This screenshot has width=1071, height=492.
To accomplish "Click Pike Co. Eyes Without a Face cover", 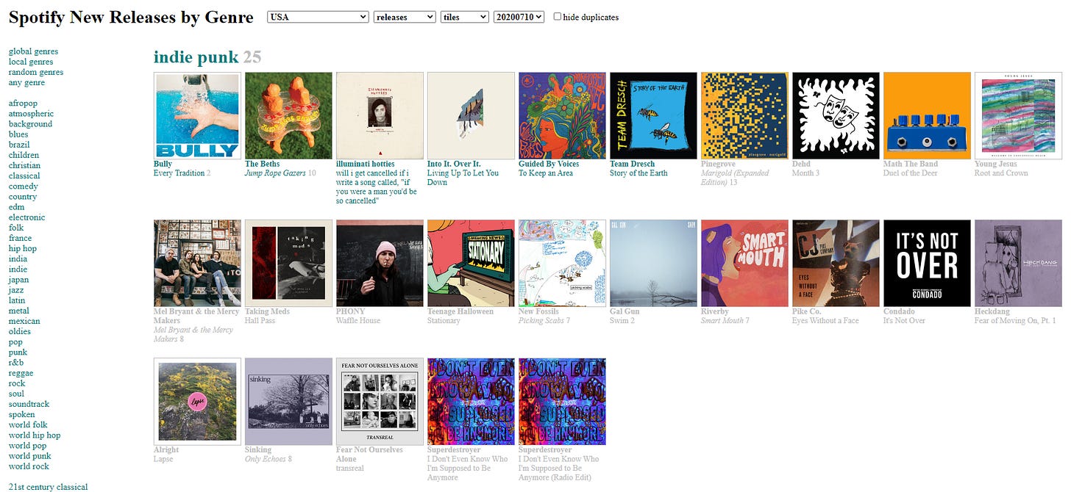I will pos(836,263).
